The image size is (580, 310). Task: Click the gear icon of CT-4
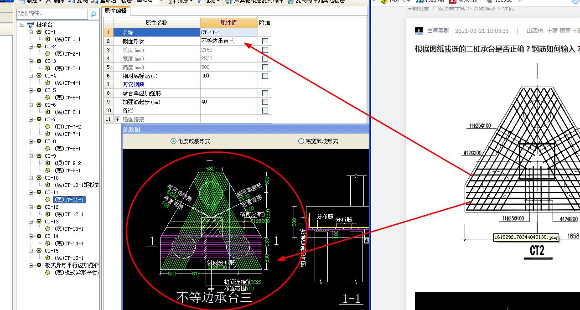39,76
